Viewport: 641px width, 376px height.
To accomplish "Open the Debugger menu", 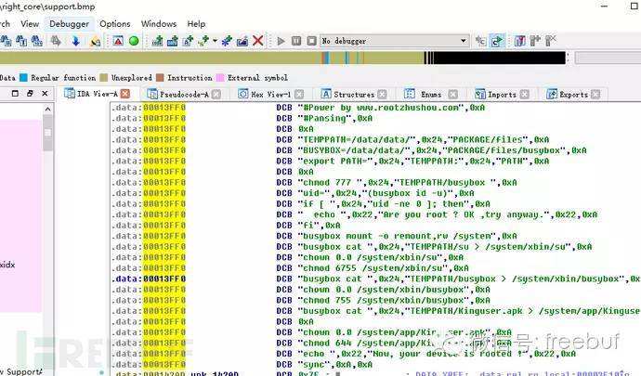I will (x=69, y=24).
